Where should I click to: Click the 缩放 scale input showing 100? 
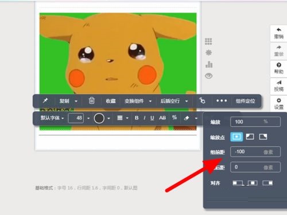click(x=255, y=122)
